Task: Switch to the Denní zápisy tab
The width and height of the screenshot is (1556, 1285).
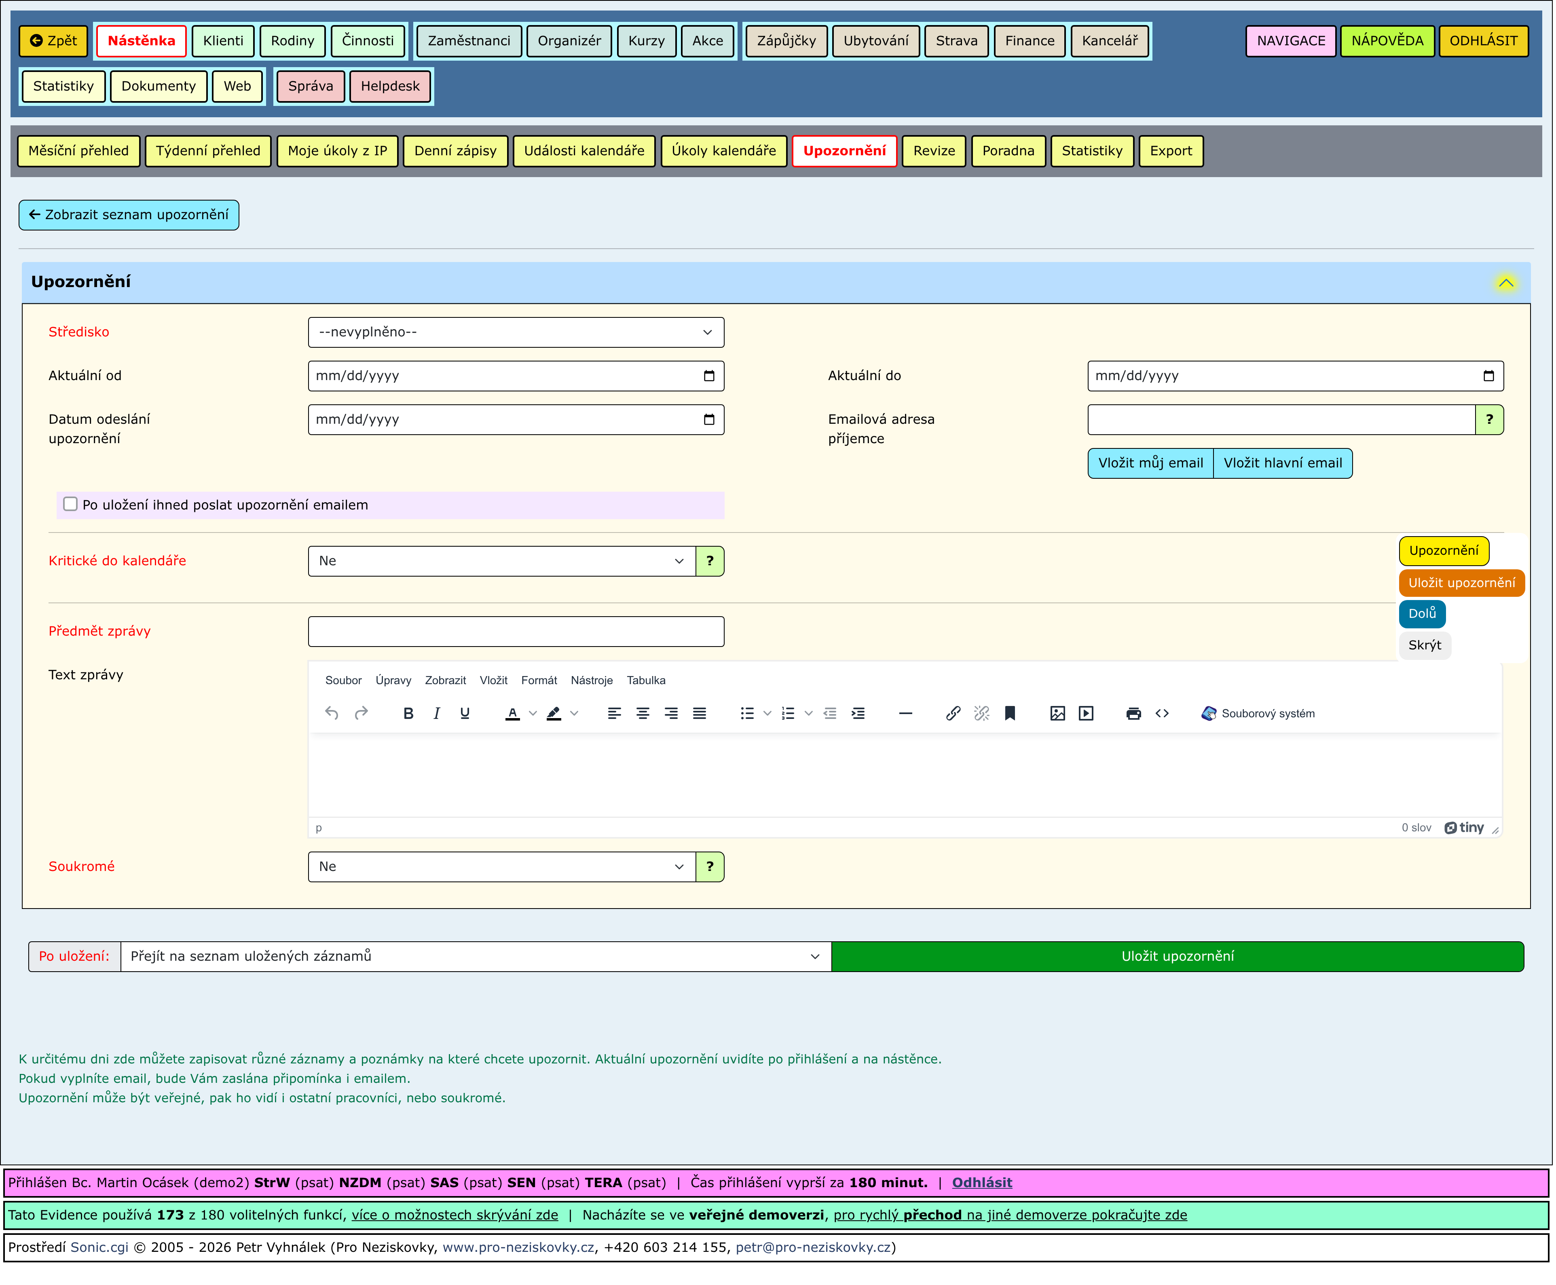Action: click(455, 151)
